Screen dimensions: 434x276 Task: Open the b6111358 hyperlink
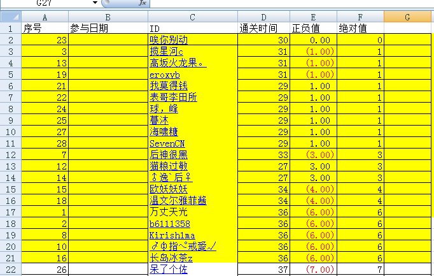[170, 224]
